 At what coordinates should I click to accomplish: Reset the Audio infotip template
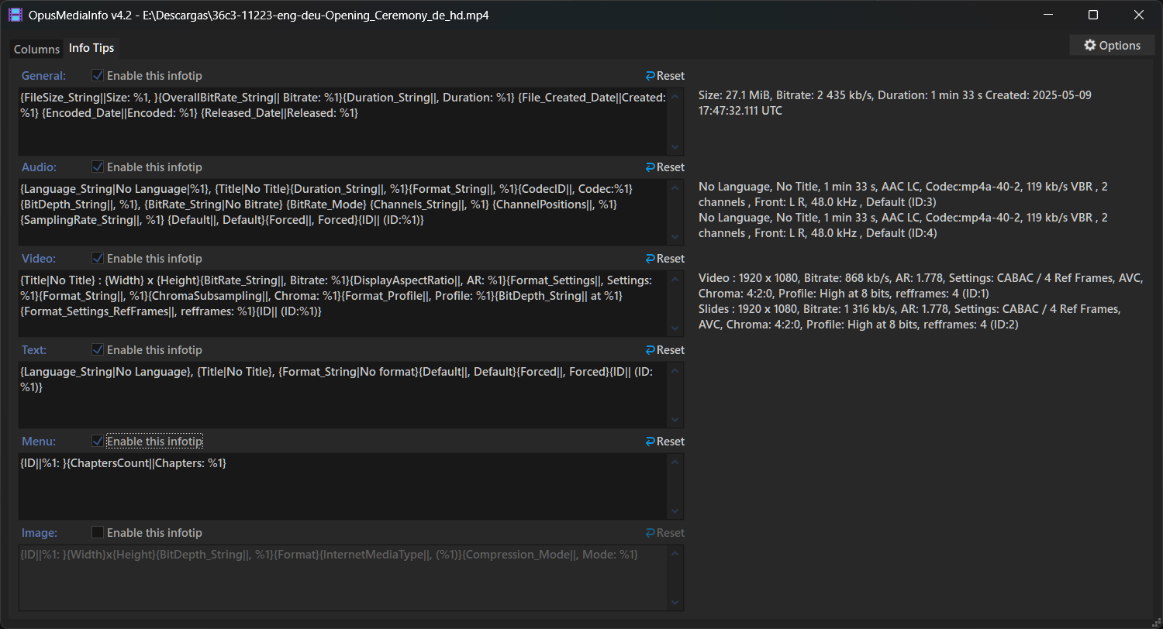pos(664,167)
